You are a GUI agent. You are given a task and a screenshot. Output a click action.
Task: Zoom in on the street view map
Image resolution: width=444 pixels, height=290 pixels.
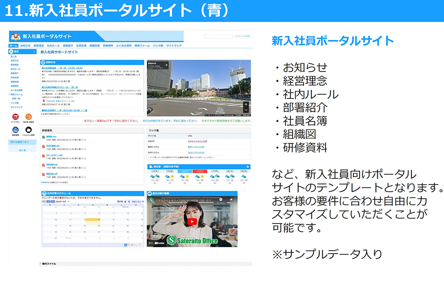(246, 104)
